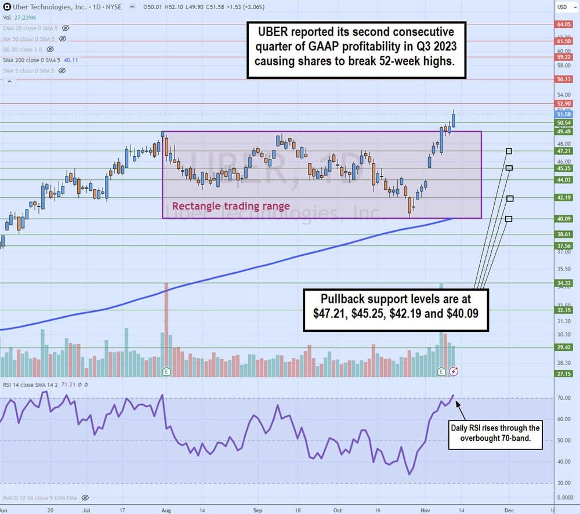Select the 37.56 level tag

coord(564,246)
